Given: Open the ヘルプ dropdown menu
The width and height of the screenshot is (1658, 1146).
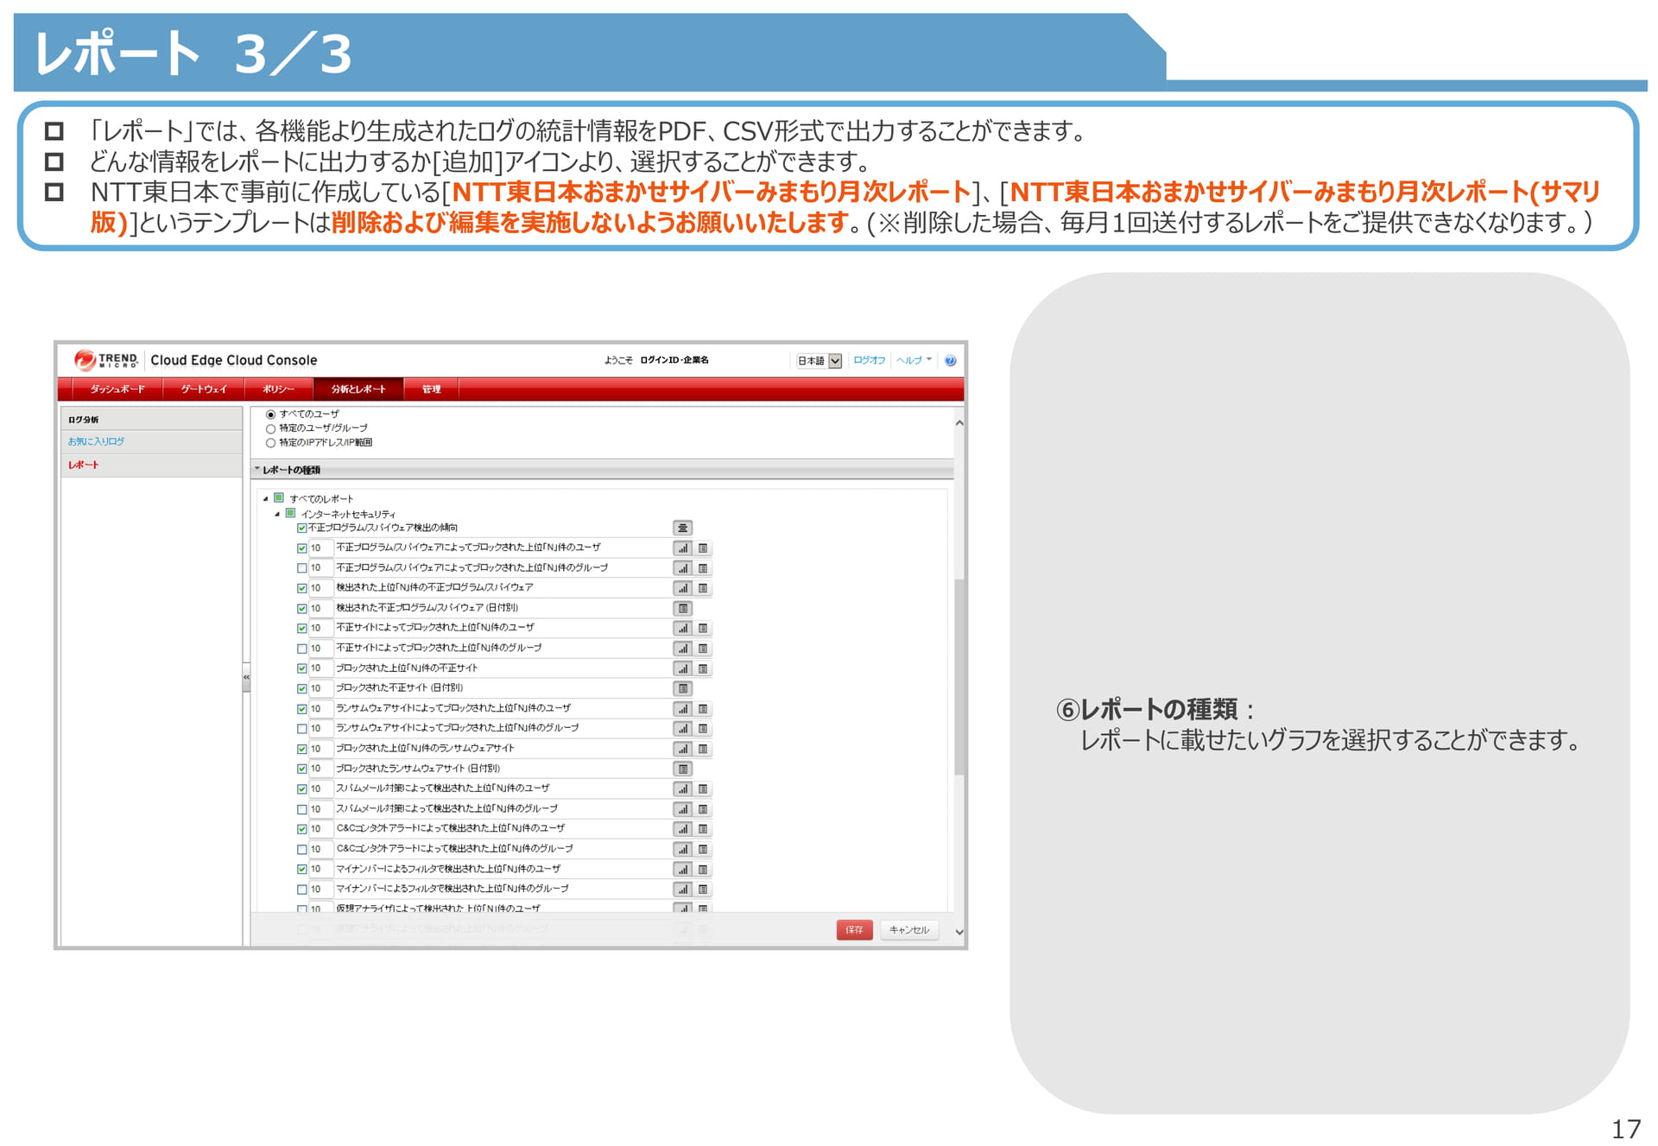Looking at the screenshot, I should point(914,360).
